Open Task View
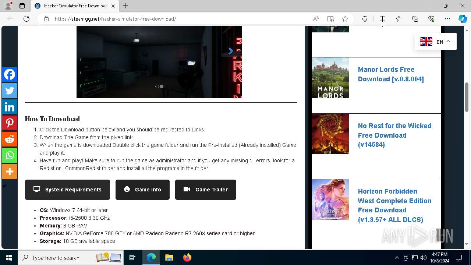471x265 pixels. pyautogui.click(x=132, y=258)
